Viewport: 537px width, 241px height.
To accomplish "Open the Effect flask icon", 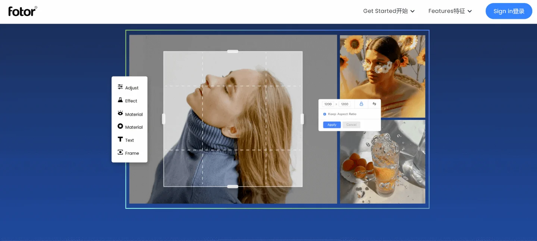I will (x=120, y=100).
